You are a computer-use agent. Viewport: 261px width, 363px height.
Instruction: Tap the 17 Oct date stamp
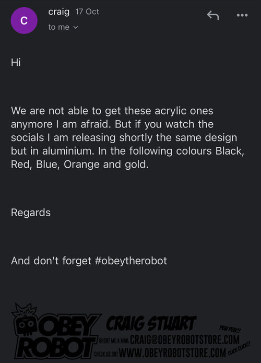pos(87,11)
